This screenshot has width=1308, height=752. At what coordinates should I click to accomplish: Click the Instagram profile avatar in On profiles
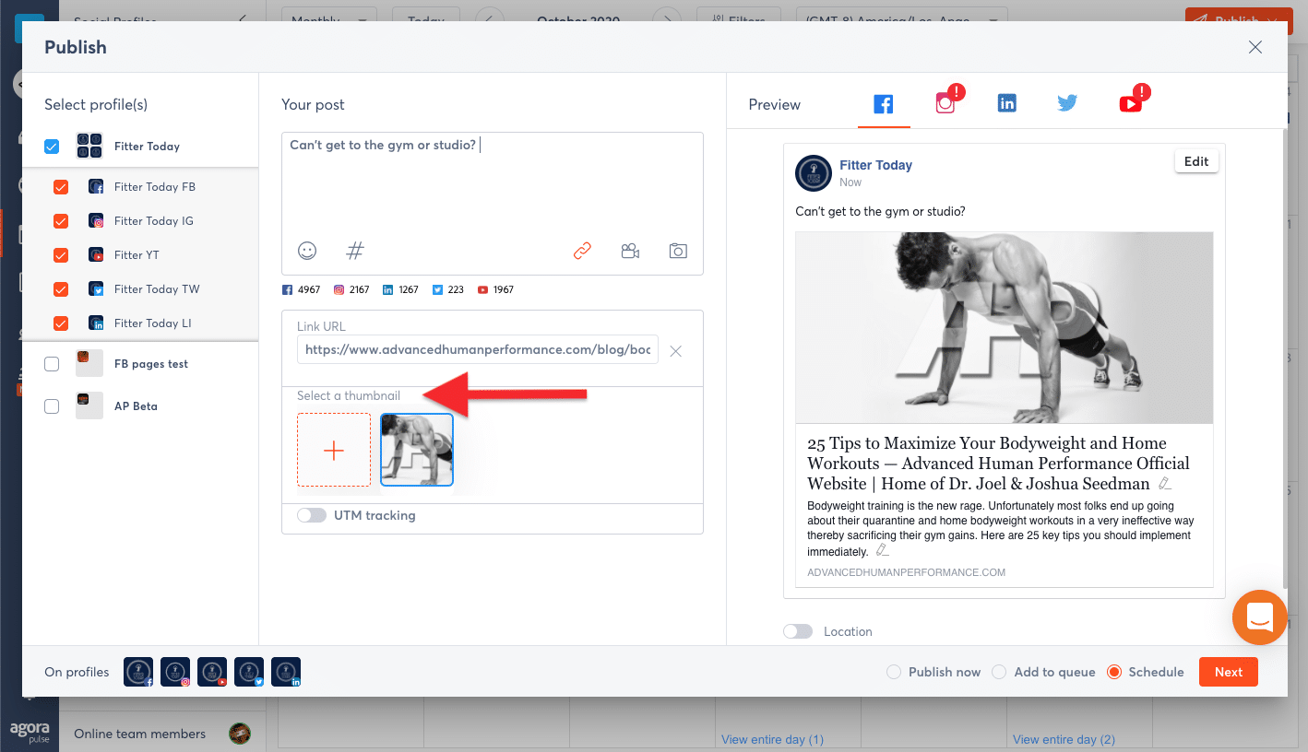[x=175, y=672]
